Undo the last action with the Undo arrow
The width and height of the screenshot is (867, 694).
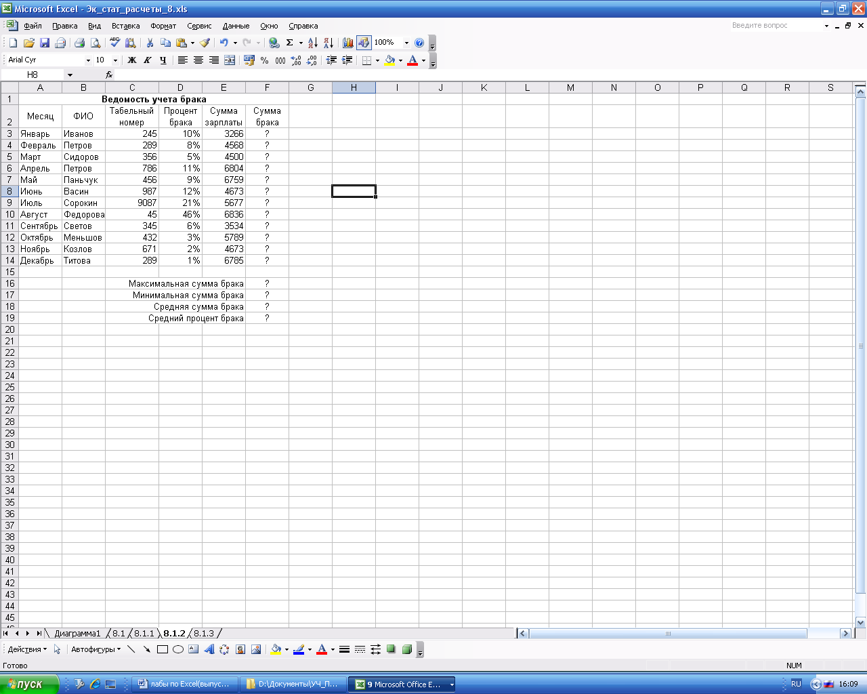click(224, 43)
